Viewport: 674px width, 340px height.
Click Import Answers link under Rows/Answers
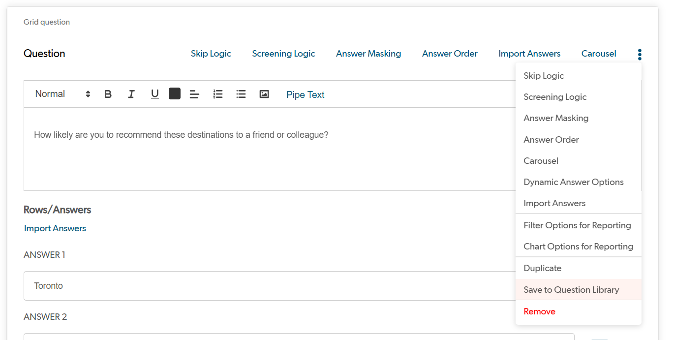point(55,228)
